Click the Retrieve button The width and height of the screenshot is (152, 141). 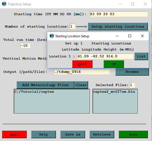[102, 134]
